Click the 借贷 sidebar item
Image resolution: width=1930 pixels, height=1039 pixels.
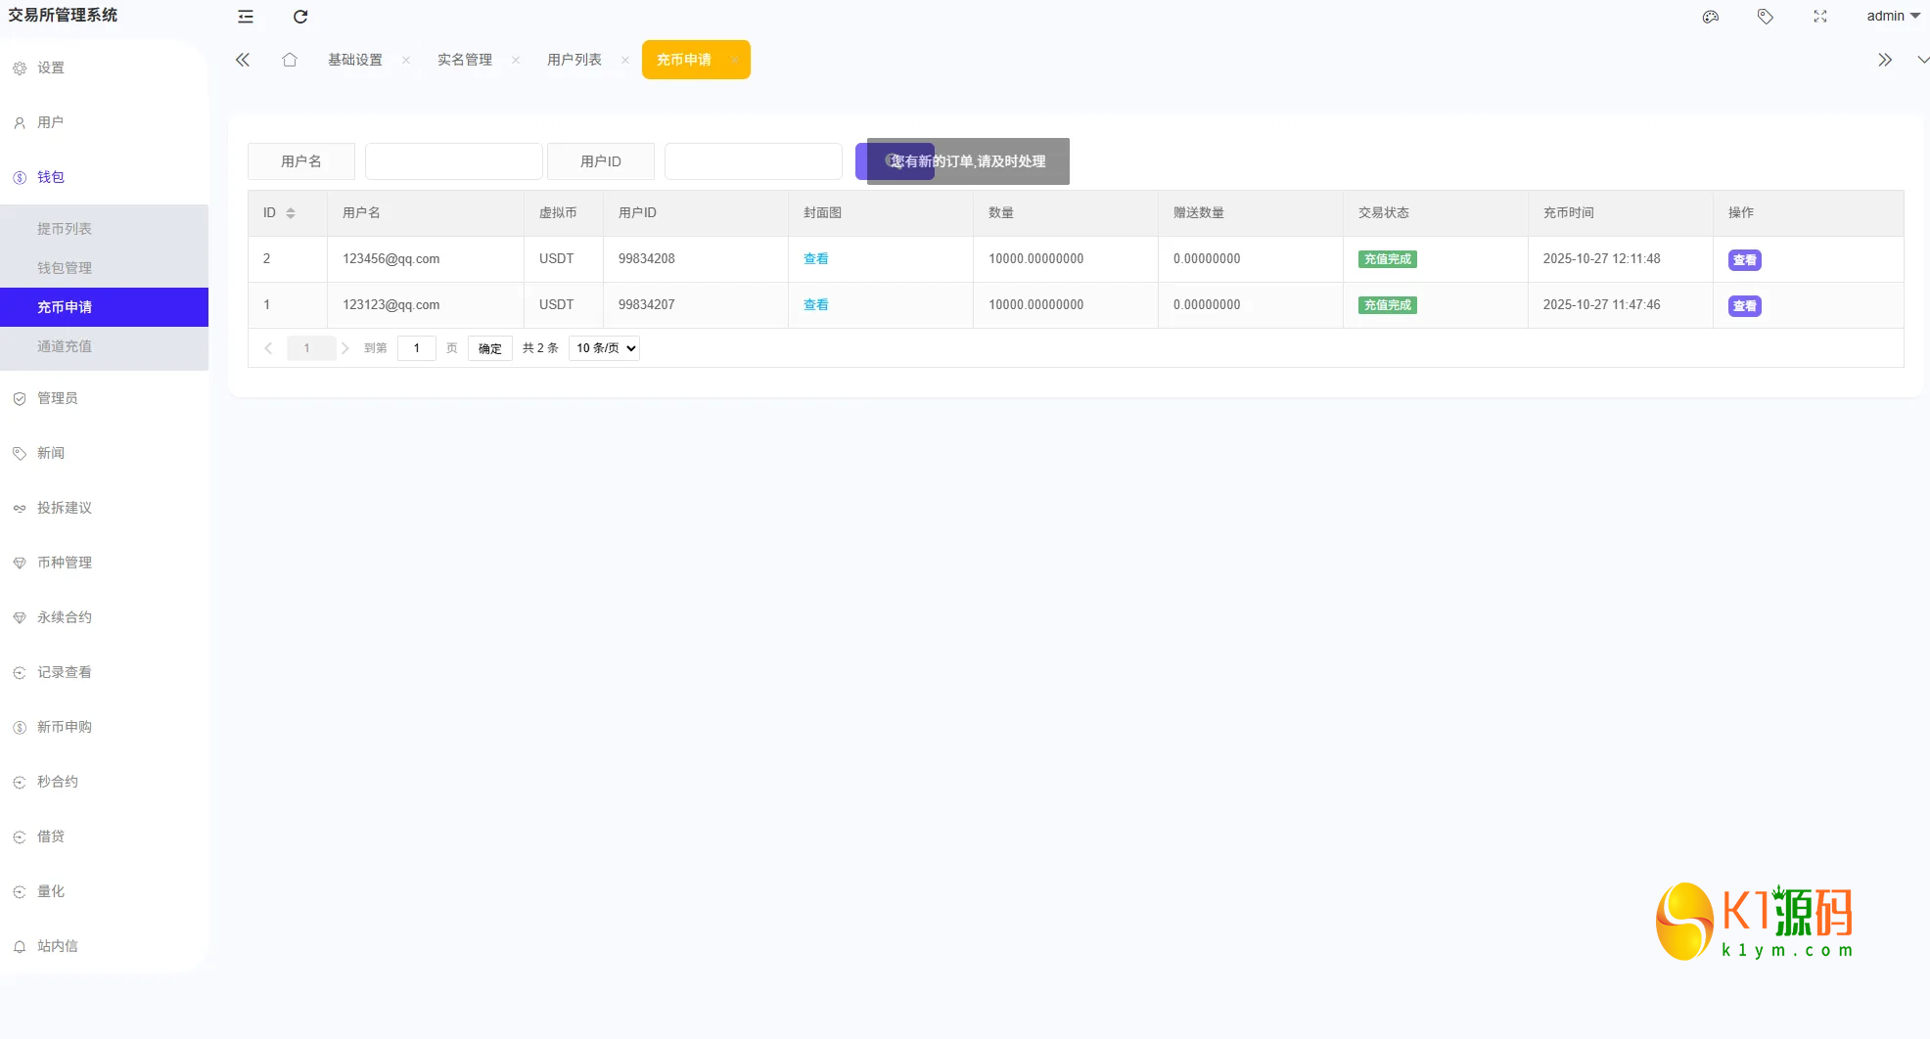tap(104, 836)
